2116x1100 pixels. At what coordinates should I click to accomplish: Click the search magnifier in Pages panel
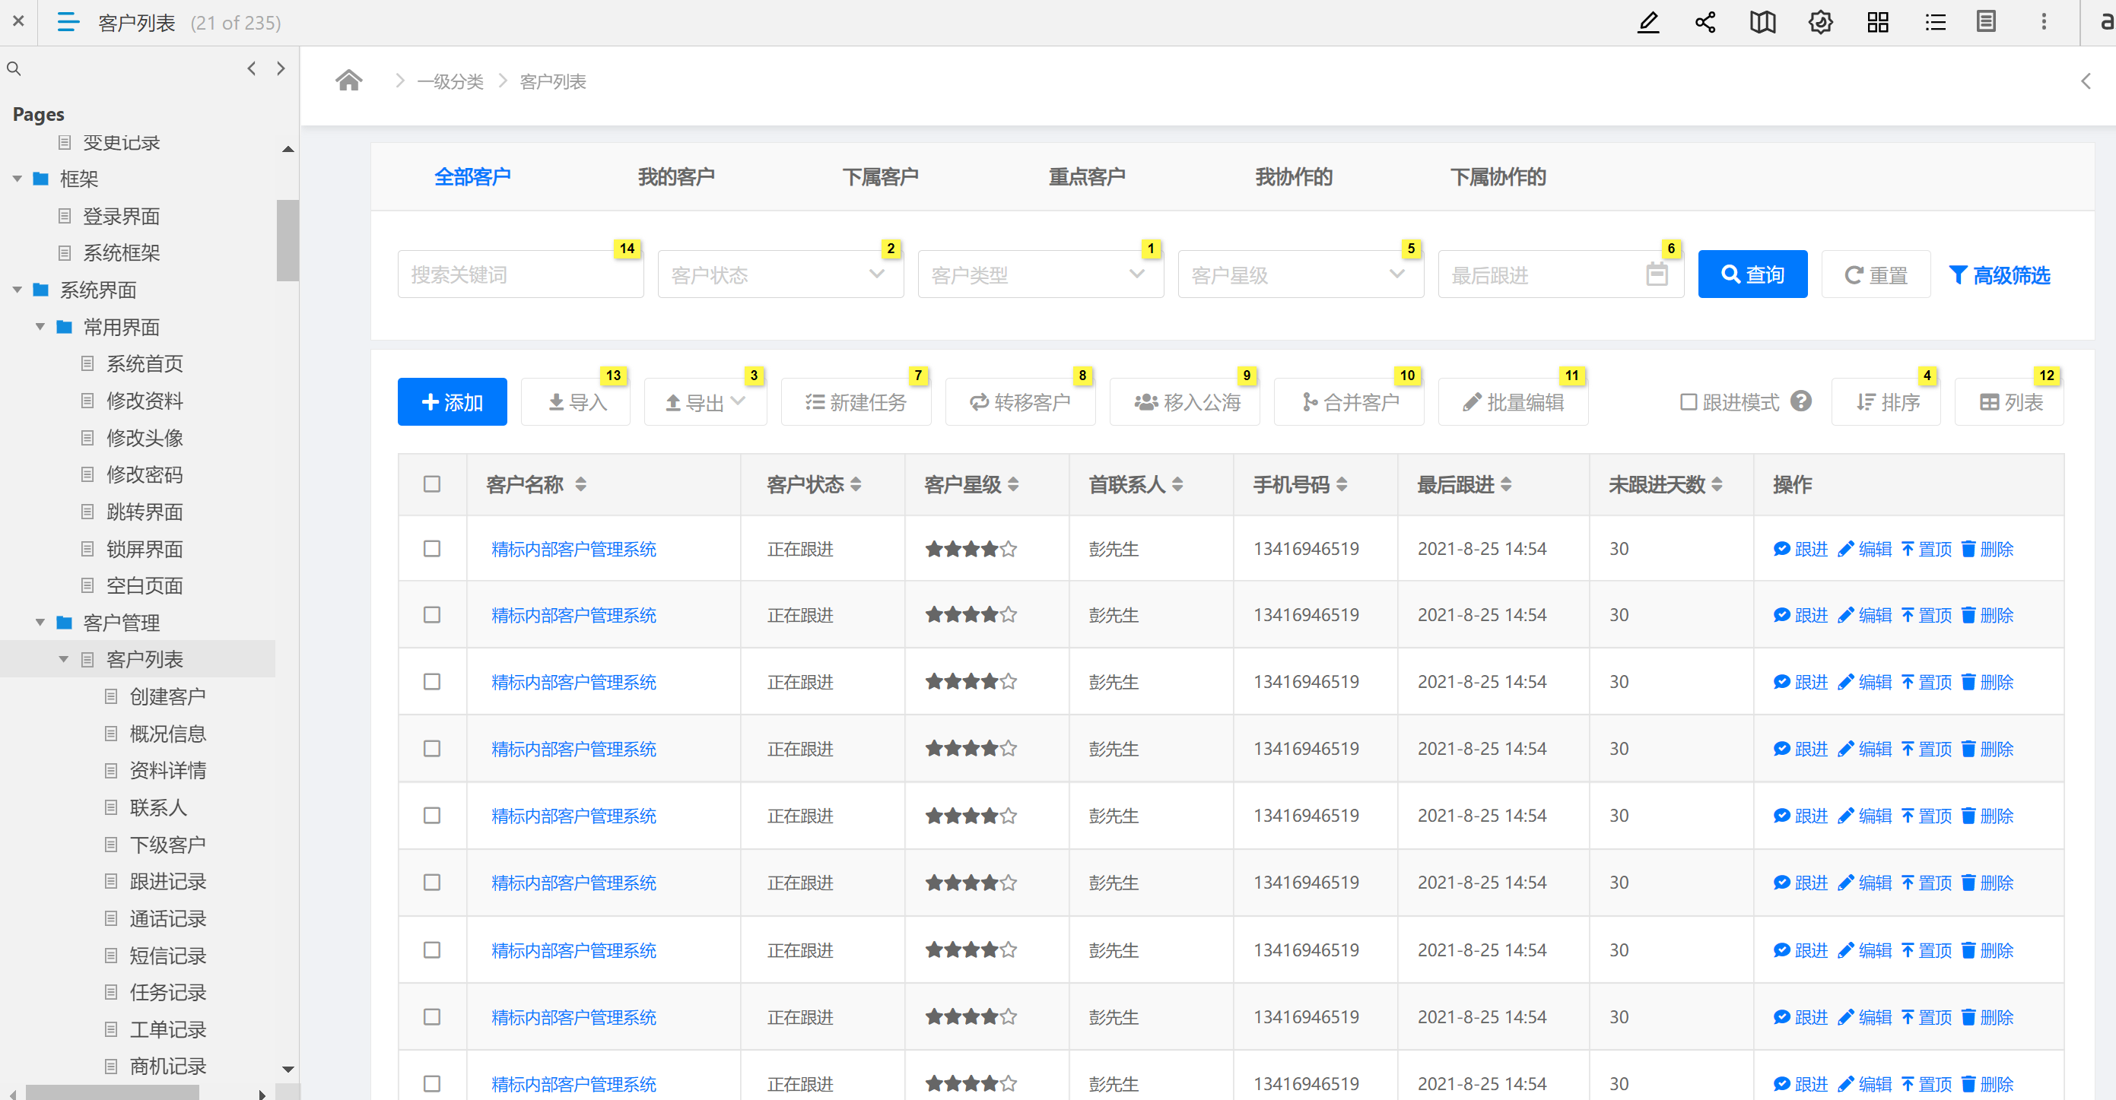(14, 69)
